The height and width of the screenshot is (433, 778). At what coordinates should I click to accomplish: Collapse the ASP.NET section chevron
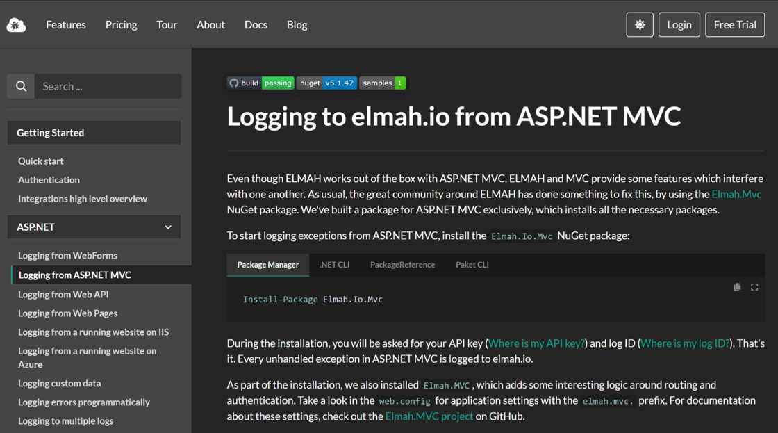(168, 227)
